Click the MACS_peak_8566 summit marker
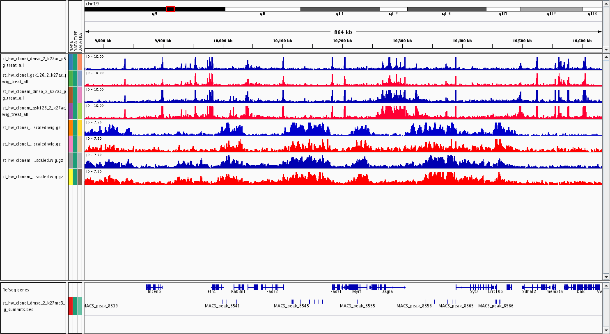Screen dimensions: 610x334 click(x=498, y=302)
